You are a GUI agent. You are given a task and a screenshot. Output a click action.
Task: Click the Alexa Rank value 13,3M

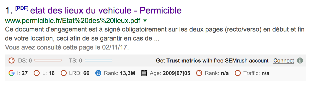[x=127, y=73]
